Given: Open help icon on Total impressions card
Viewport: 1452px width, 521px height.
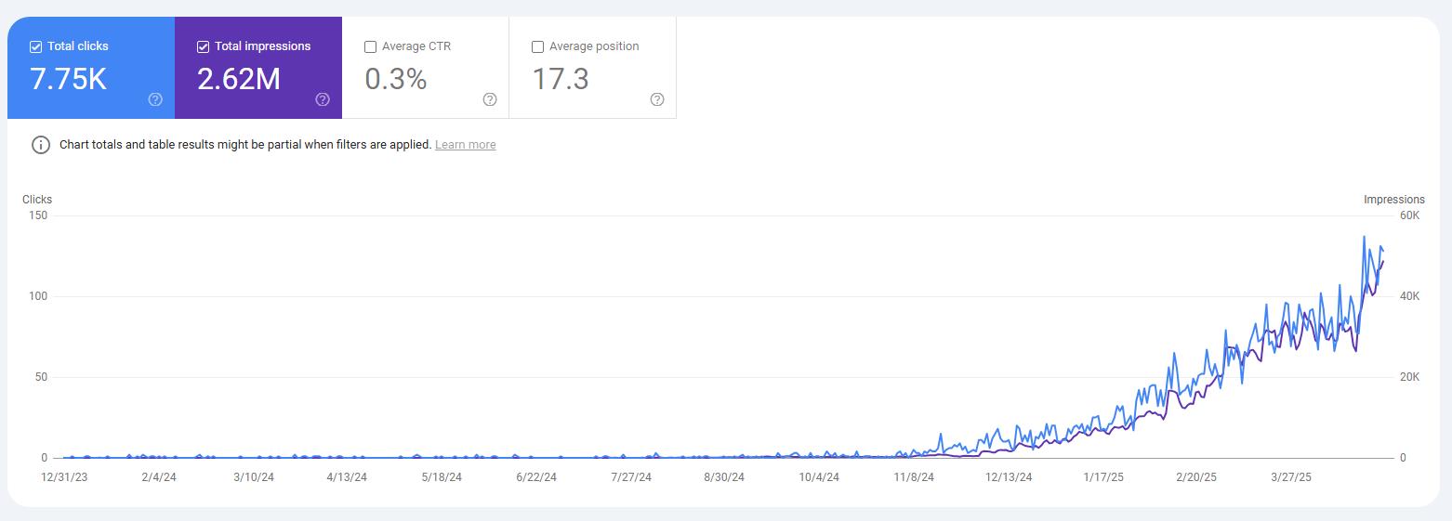Looking at the screenshot, I should click(323, 99).
